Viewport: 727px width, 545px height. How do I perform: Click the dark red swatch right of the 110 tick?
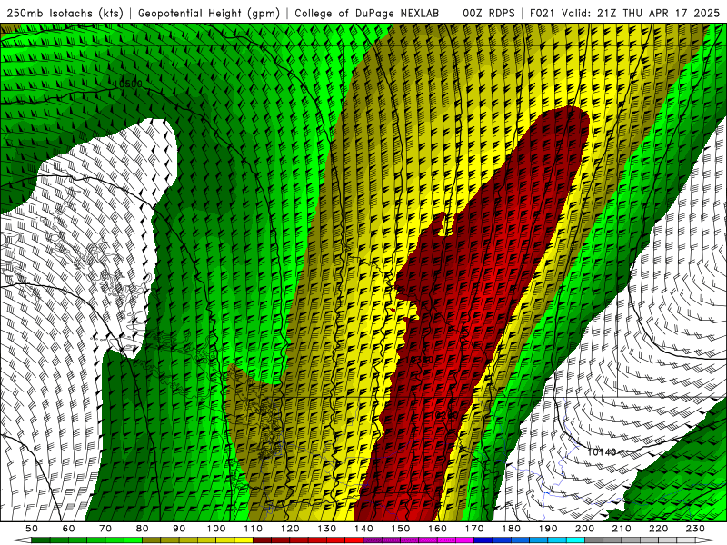point(262,540)
